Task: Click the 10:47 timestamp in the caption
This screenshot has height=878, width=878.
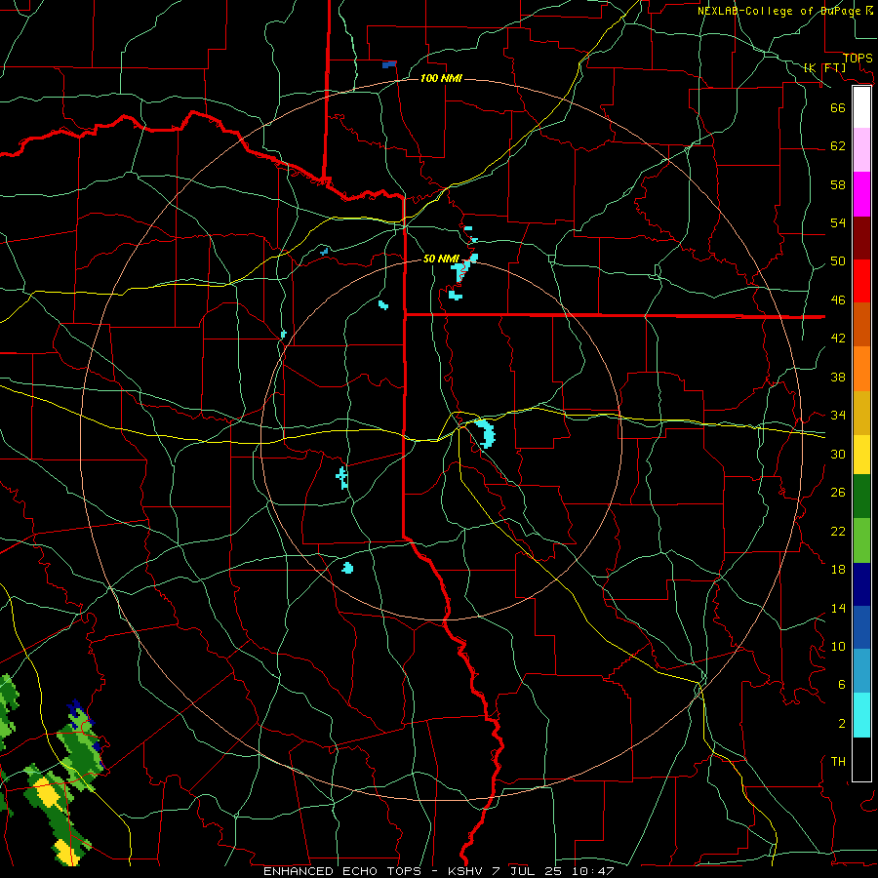Action: (593, 871)
